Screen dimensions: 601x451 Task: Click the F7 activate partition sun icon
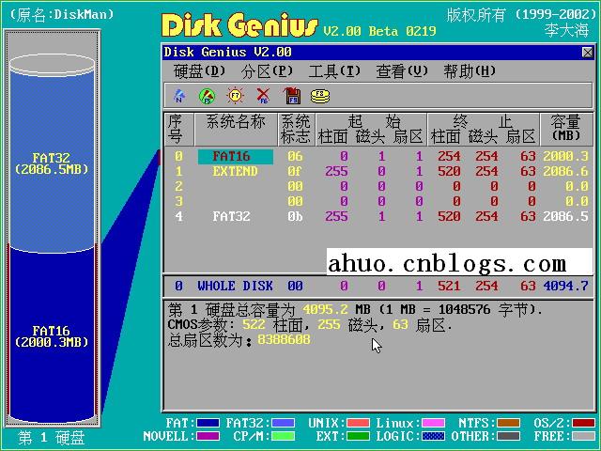click(235, 96)
